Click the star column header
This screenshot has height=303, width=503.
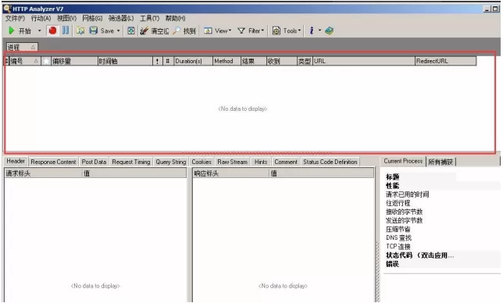[x=46, y=61]
